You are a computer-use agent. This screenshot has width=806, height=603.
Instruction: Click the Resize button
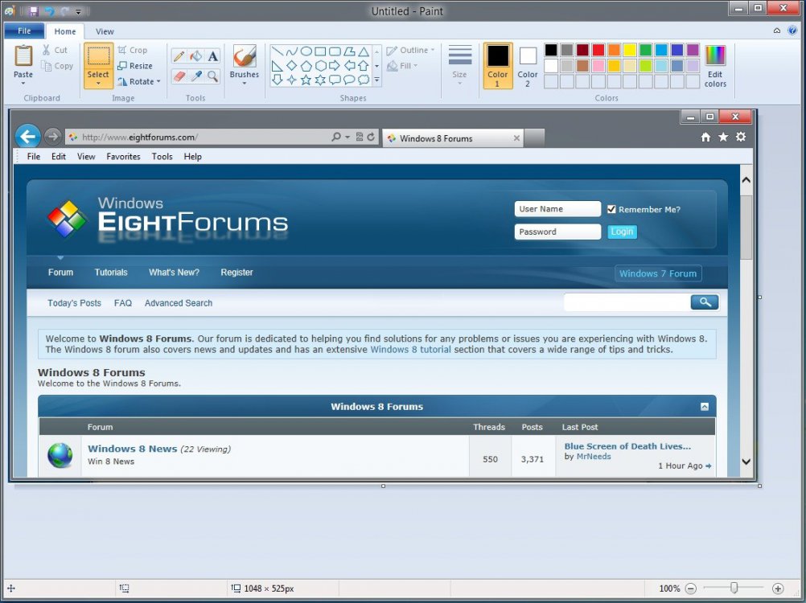click(x=134, y=66)
